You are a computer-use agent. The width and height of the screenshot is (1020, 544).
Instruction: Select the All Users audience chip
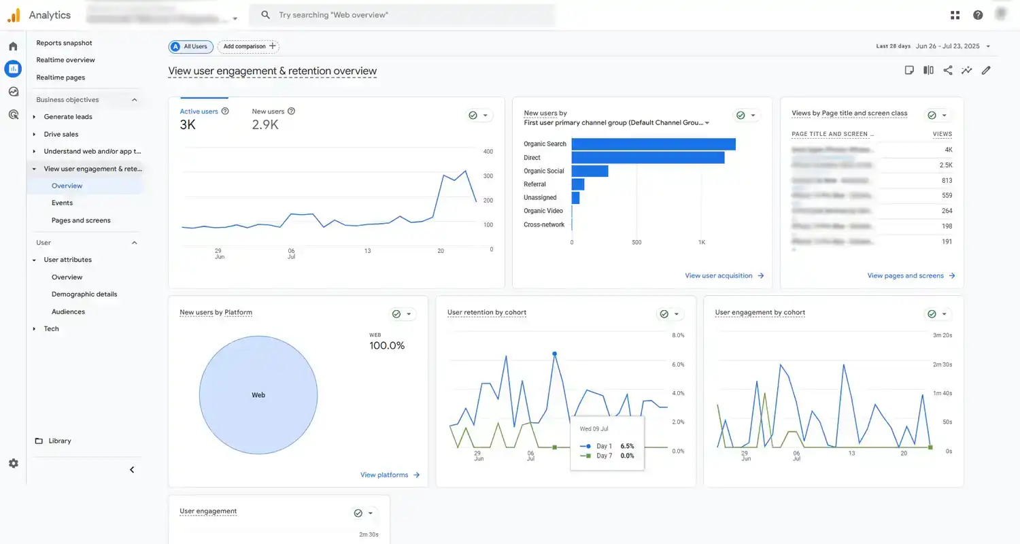click(190, 46)
